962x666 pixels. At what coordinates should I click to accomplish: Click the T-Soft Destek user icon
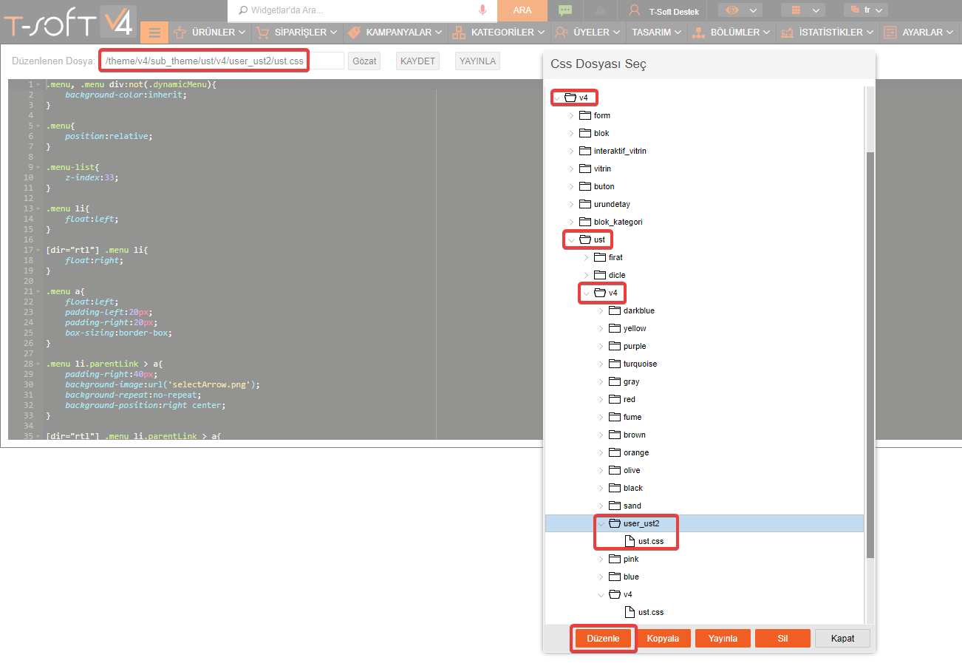point(634,10)
